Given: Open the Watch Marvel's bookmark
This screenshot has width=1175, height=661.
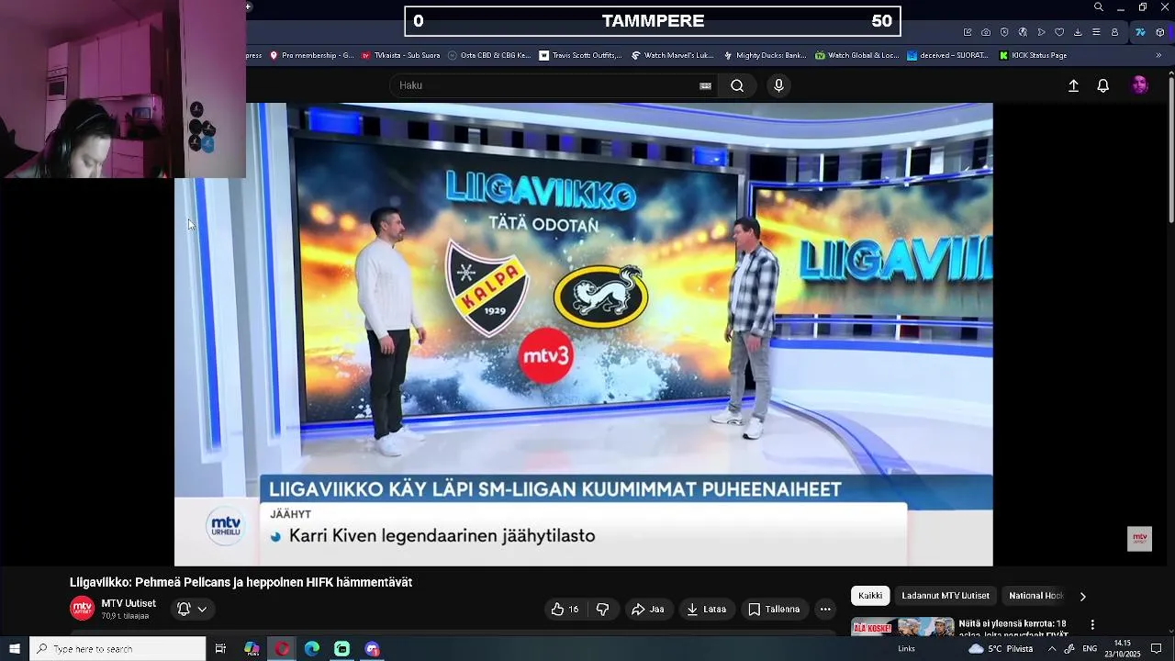Looking at the screenshot, I should coord(672,55).
